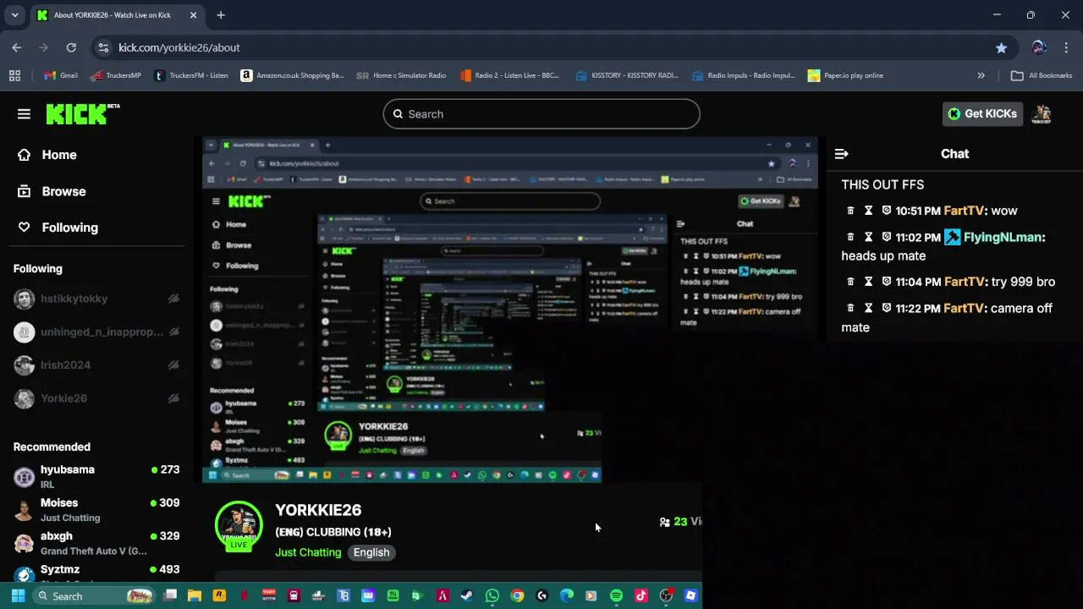This screenshot has width=1083, height=609.
Task: Click the address bar URL kick.com/yorkkie26/about
Action: (179, 47)
